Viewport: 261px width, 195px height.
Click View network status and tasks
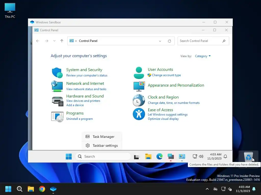click(x=86, y=89)
